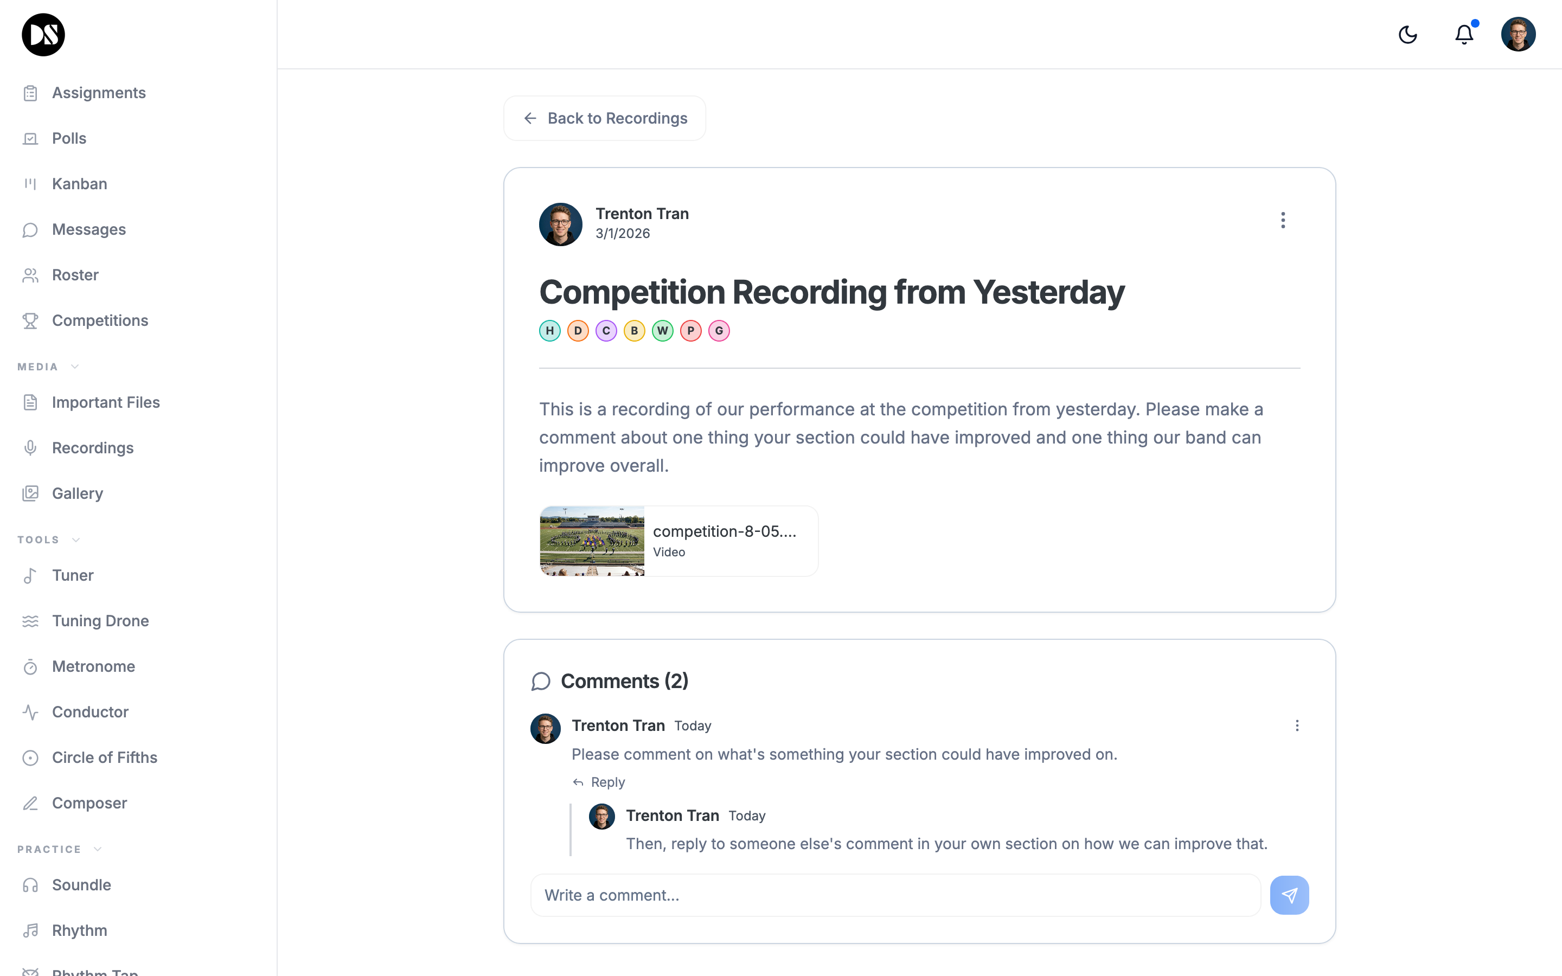
Task: Click the DS logo at top left
Action: [43, 34]
